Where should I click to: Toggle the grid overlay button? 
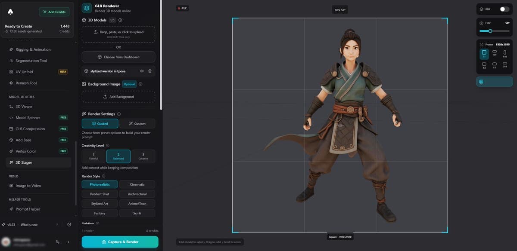click(x=494, y=82)
